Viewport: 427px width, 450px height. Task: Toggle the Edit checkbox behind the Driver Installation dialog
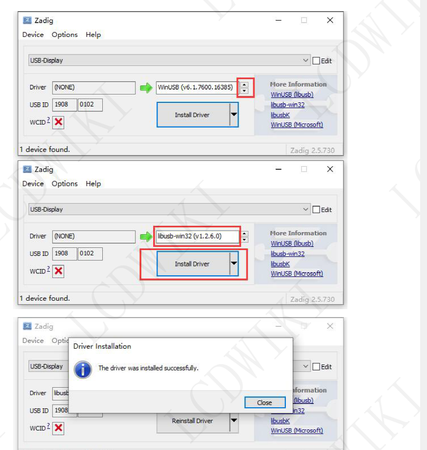coord(316,367)
